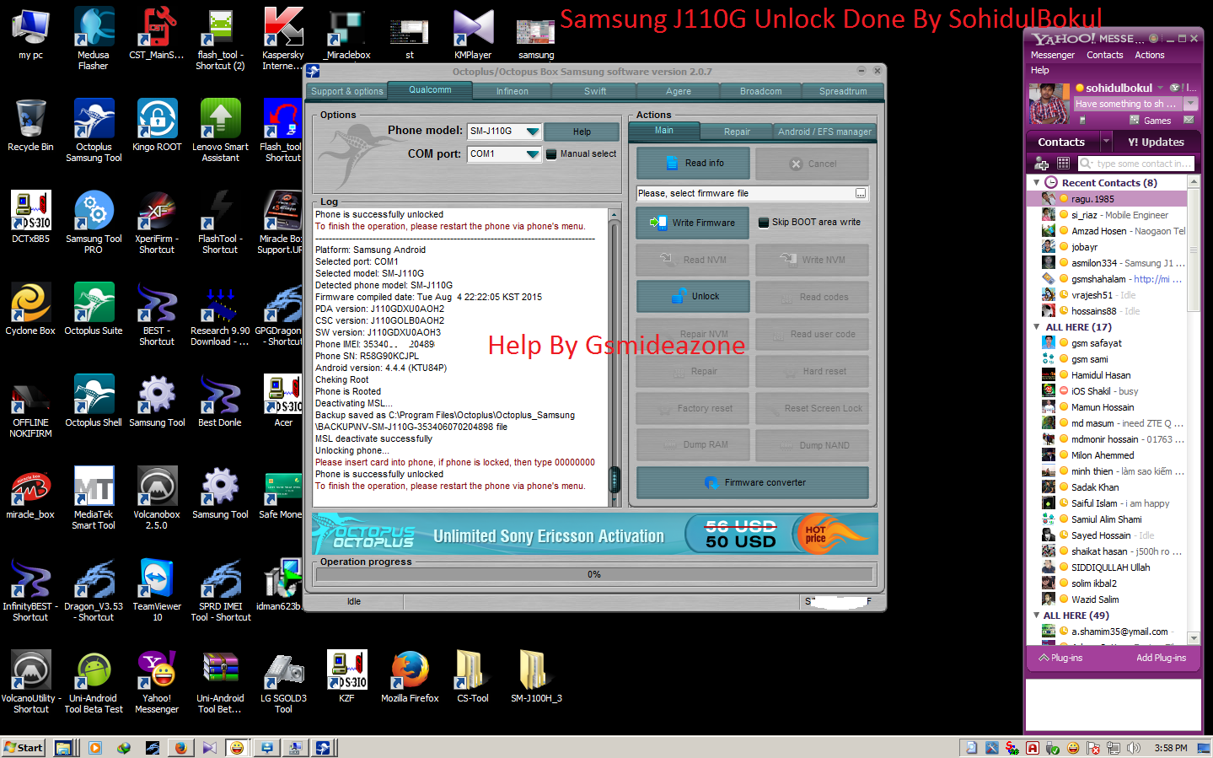
Task: Click browse icon in firmware file field
Action: point(861,194)
